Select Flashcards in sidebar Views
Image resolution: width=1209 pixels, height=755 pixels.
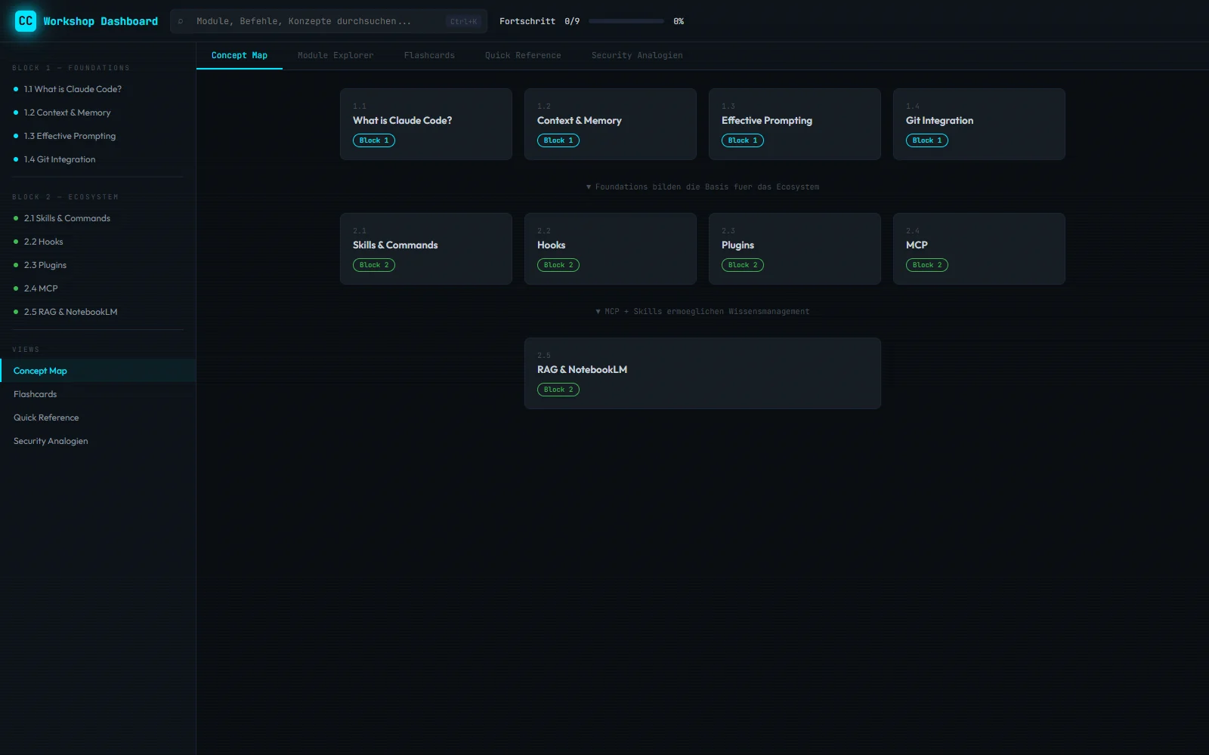point(98,394)
